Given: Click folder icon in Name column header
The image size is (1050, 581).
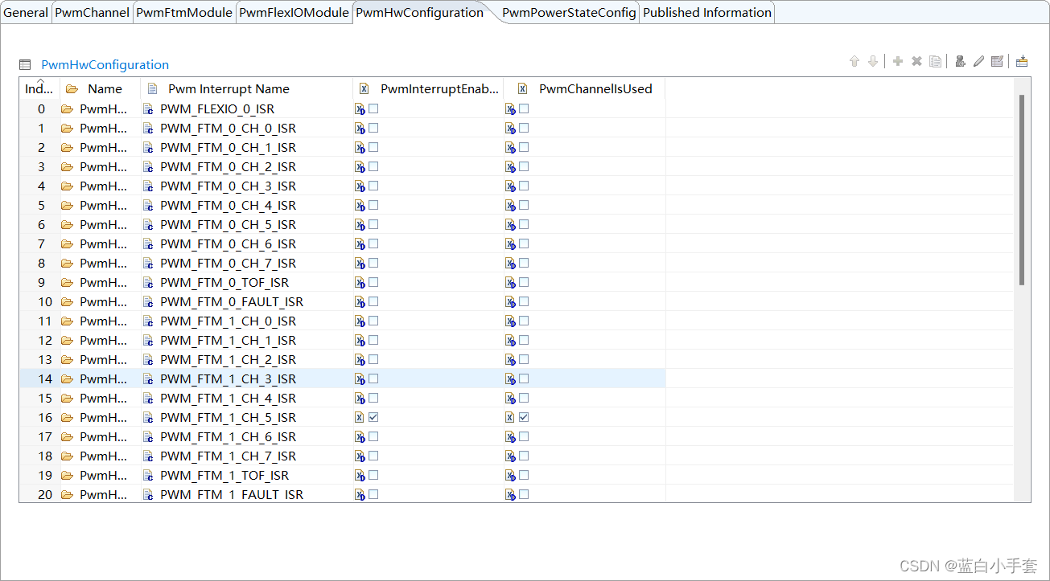Looking at the screenshot, I should click(72, 89).
